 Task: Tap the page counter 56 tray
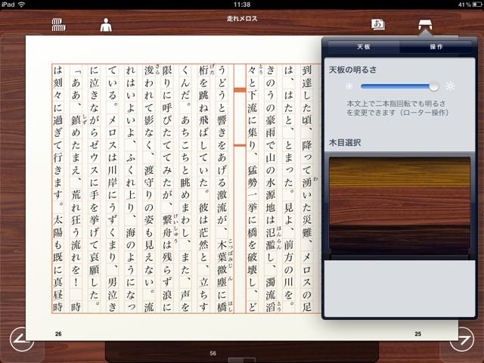(242, 352)
